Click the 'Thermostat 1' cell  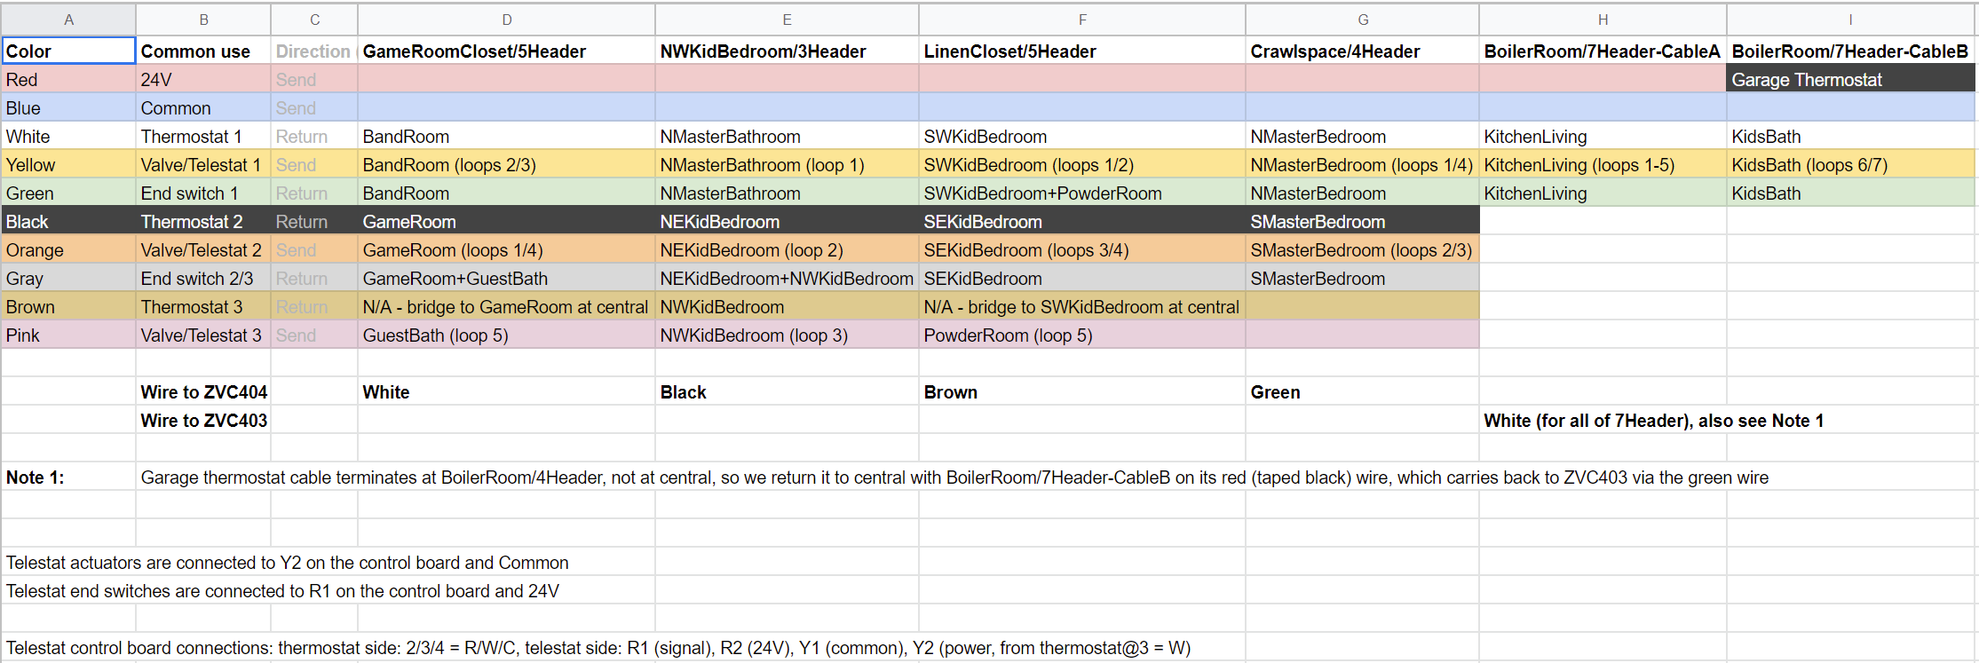203,136
